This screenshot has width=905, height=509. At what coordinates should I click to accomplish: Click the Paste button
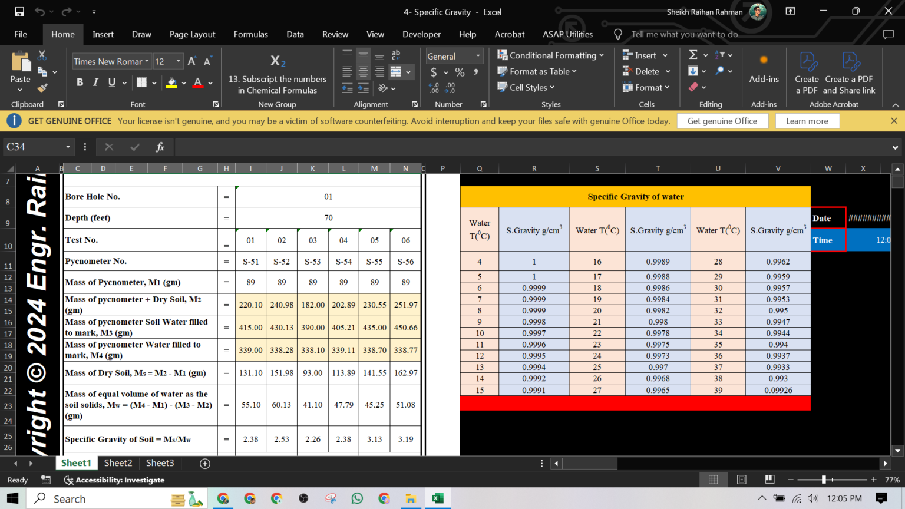(21, 71)
